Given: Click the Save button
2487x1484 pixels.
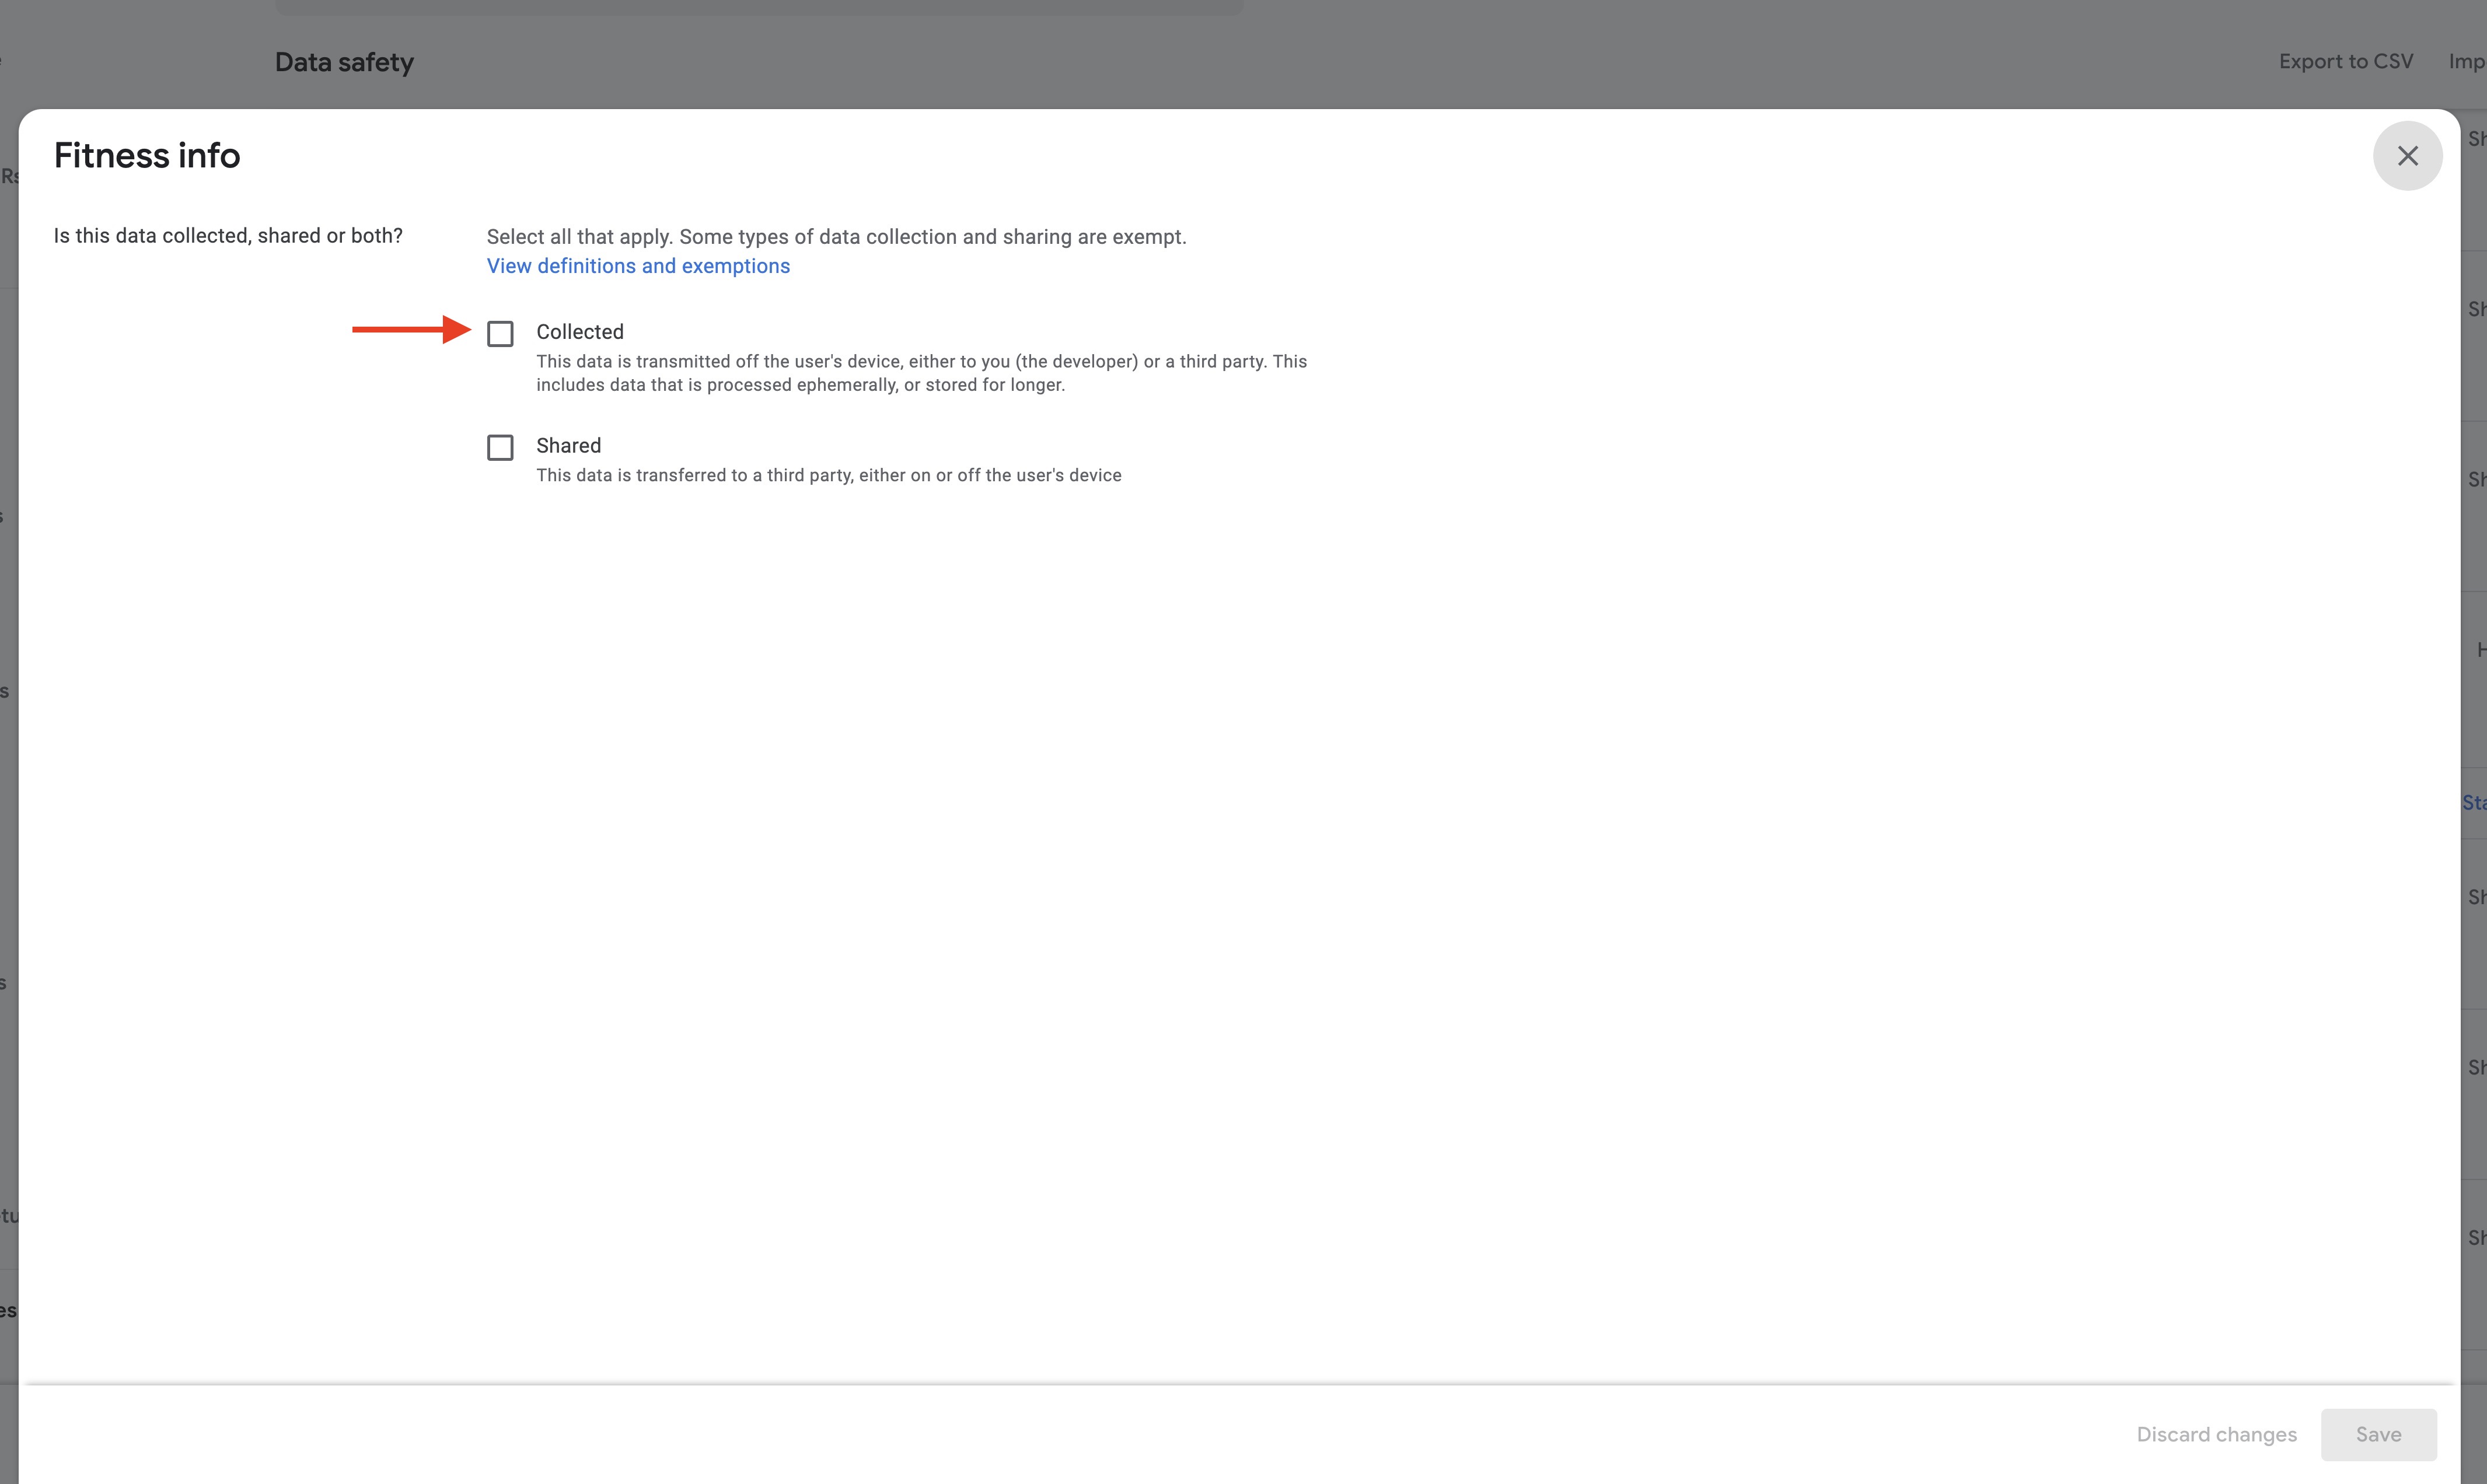Looking at the screenshot, I should point(2378,1434).
